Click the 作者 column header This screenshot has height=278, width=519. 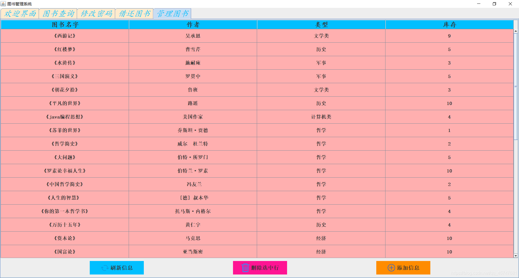(x=193, y=25)
